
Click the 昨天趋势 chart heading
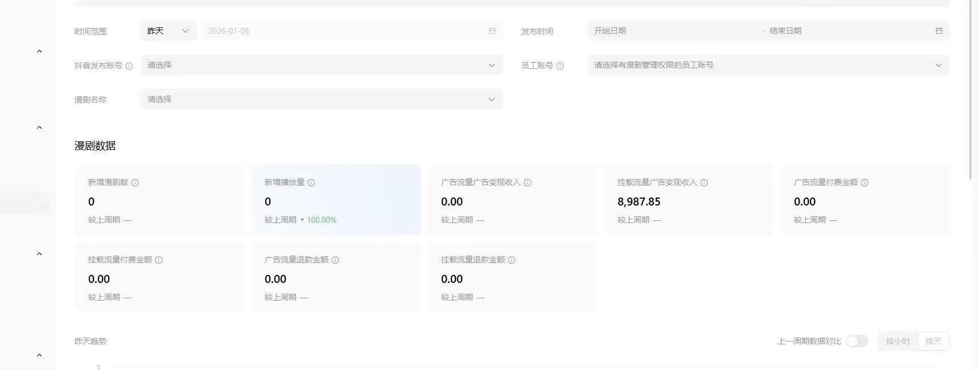point(91,341)
